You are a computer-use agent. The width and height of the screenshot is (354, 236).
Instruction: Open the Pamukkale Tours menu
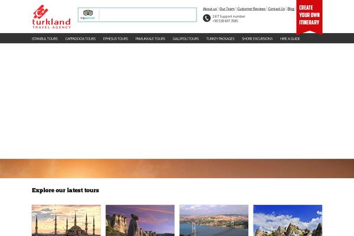150,38
